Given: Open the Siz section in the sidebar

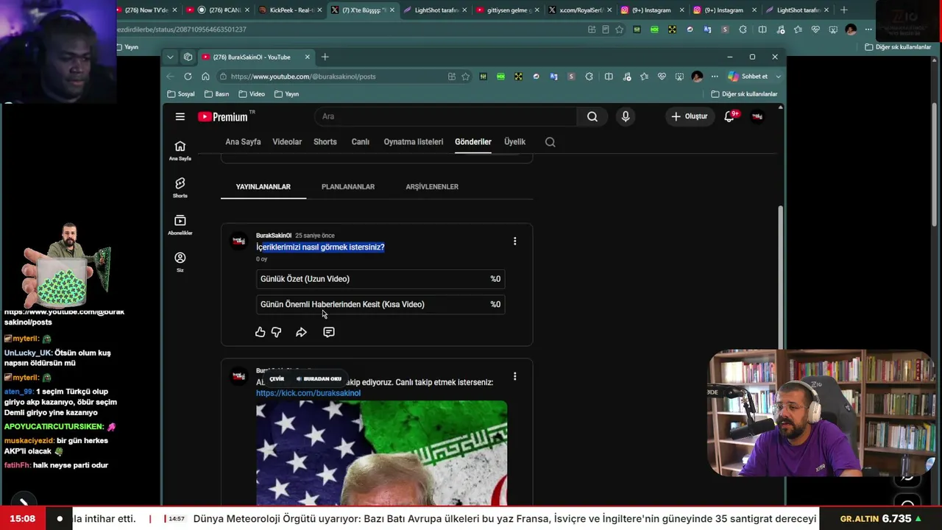Looking at the screenshot, I should click(x=180, y=262).
